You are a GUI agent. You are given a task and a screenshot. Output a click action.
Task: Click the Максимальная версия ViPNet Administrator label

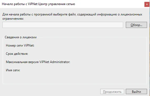click(x=38, y=62)
